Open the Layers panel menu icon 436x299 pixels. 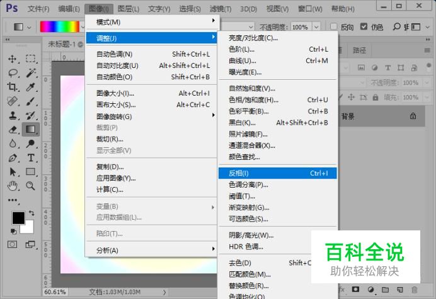tap(427, 50)
